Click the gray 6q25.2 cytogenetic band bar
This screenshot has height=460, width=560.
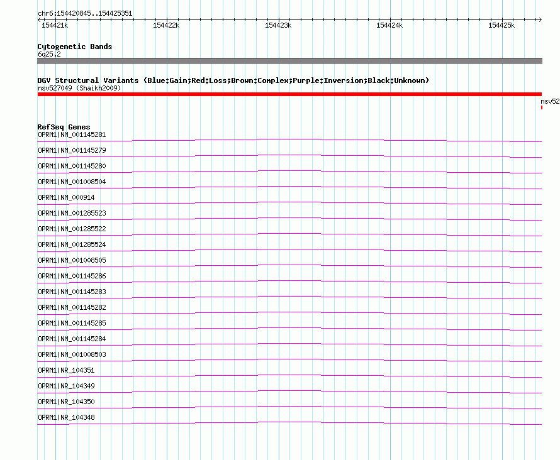click(x=289, y=61)
